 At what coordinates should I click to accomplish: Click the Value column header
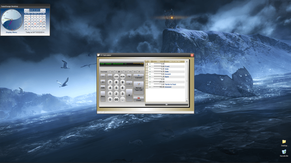(x=158, y=61)
